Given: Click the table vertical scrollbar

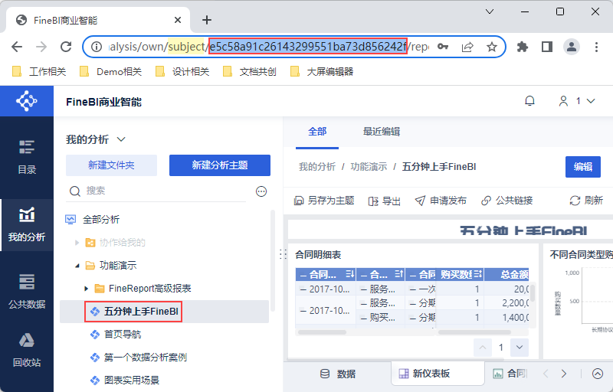Looking at the screenshot, I should pyautogui.click(x=532, y=292).
